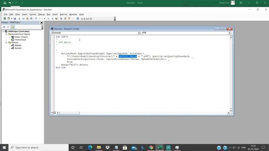Open the Insert menu

tap(24, 14)
